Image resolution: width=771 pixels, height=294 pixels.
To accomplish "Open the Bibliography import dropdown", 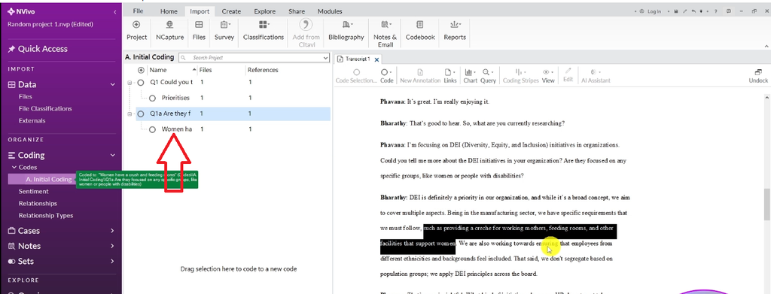I will 346,30.
